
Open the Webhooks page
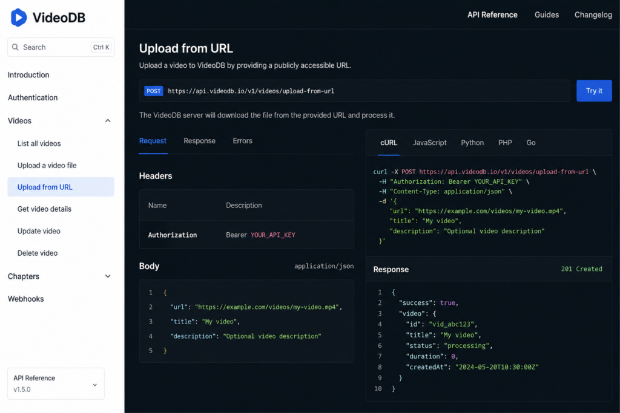click(25, 299)
